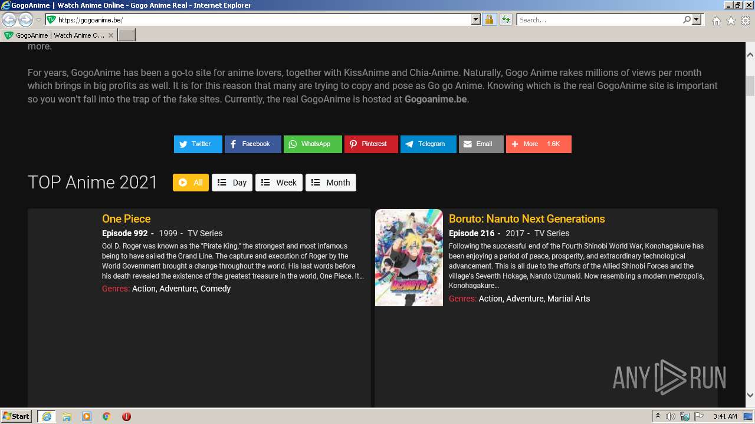
Task: Click the TOP Anime 2021 heading
Action: pyautogui.click(x=93, y=183)
